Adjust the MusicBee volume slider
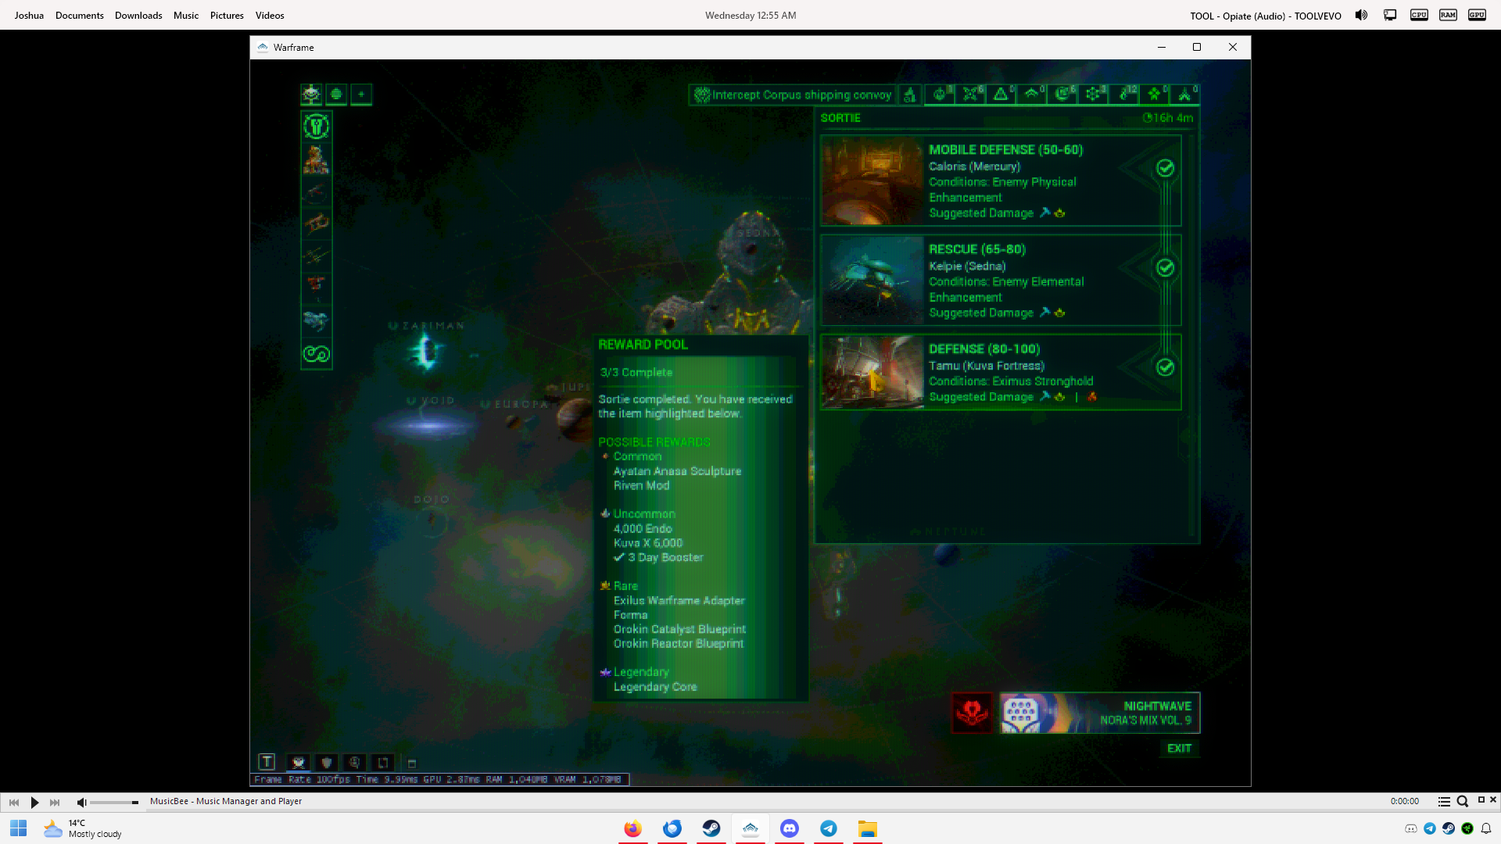 click(114, 803)
